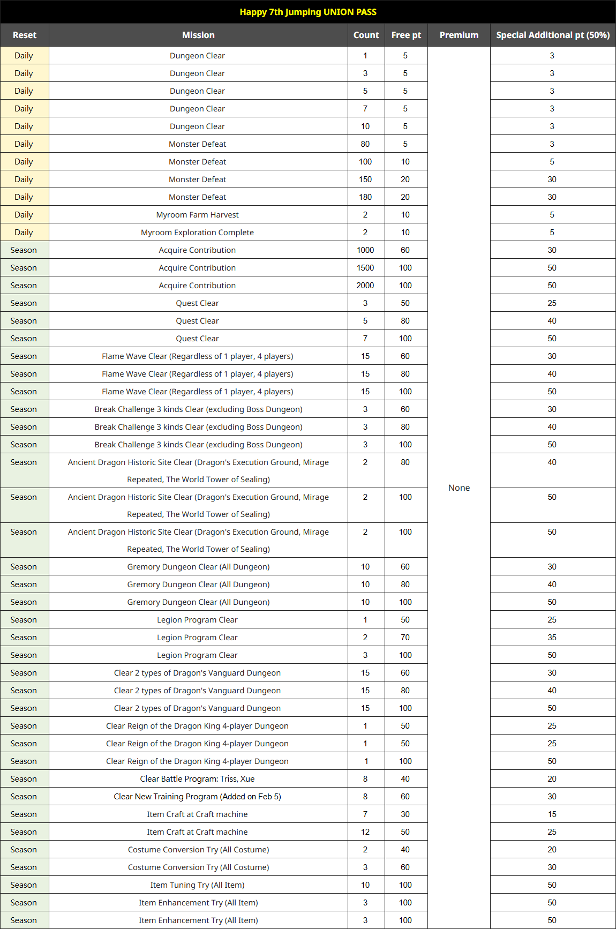Click special pt '15' for Item Craft row
The image size is (616, 929).
coord(552,814)
